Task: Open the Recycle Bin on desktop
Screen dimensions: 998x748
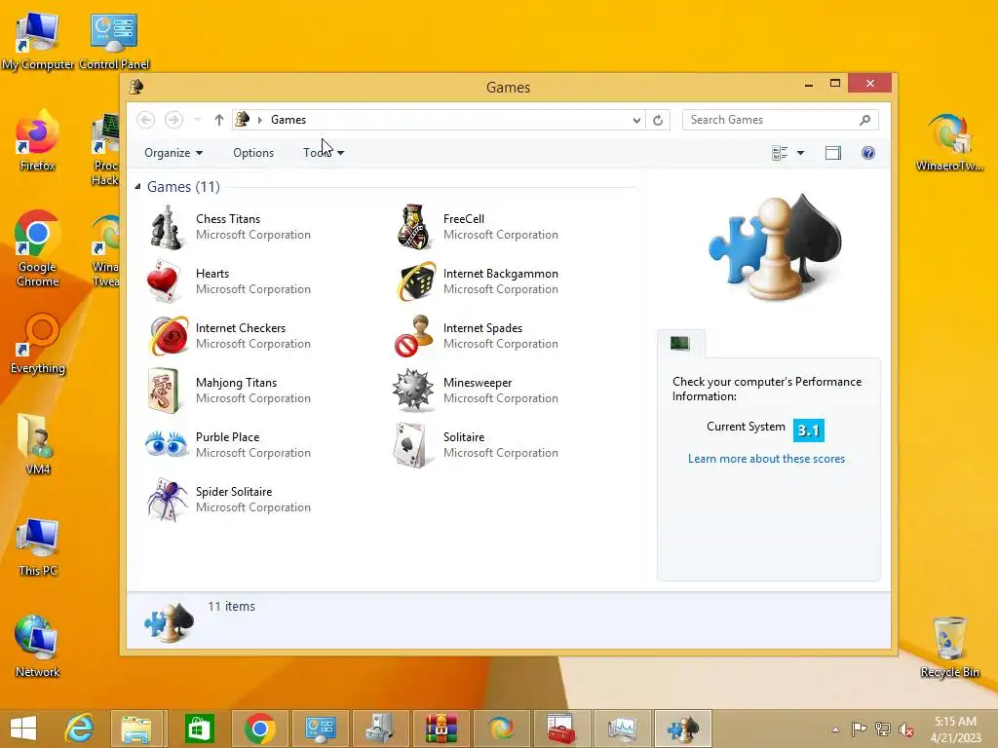Action: (949, 647)
